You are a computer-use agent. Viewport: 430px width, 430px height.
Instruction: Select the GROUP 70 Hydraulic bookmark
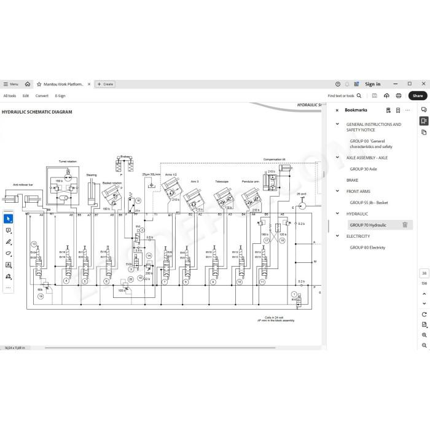pos(368,225)
